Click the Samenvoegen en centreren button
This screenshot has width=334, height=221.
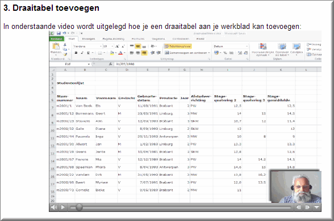(x=187, y=53)
